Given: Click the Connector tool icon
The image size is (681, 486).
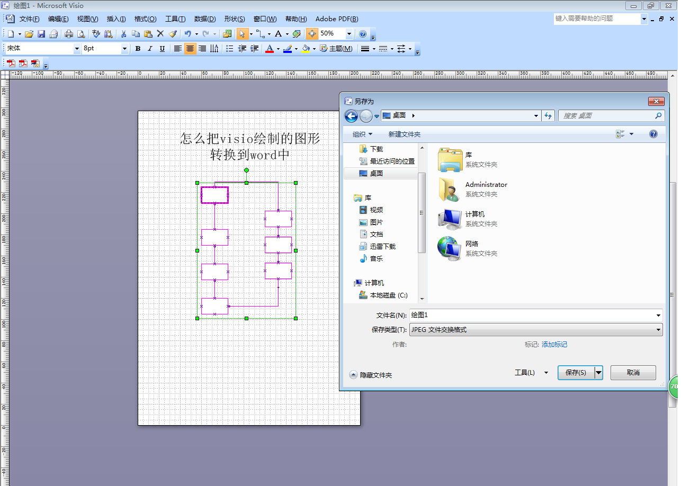Looking at the screenshot, I should [x=260, y=34].
